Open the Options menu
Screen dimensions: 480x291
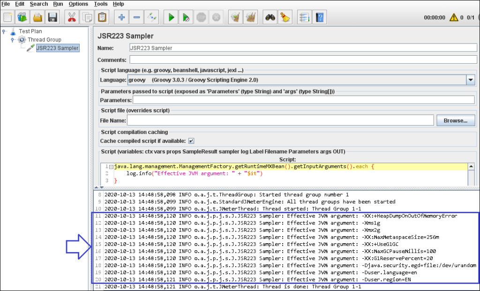[x=78, y=4]
